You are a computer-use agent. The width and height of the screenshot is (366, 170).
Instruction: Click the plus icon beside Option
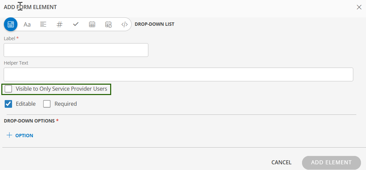click(x=9, y=135)
